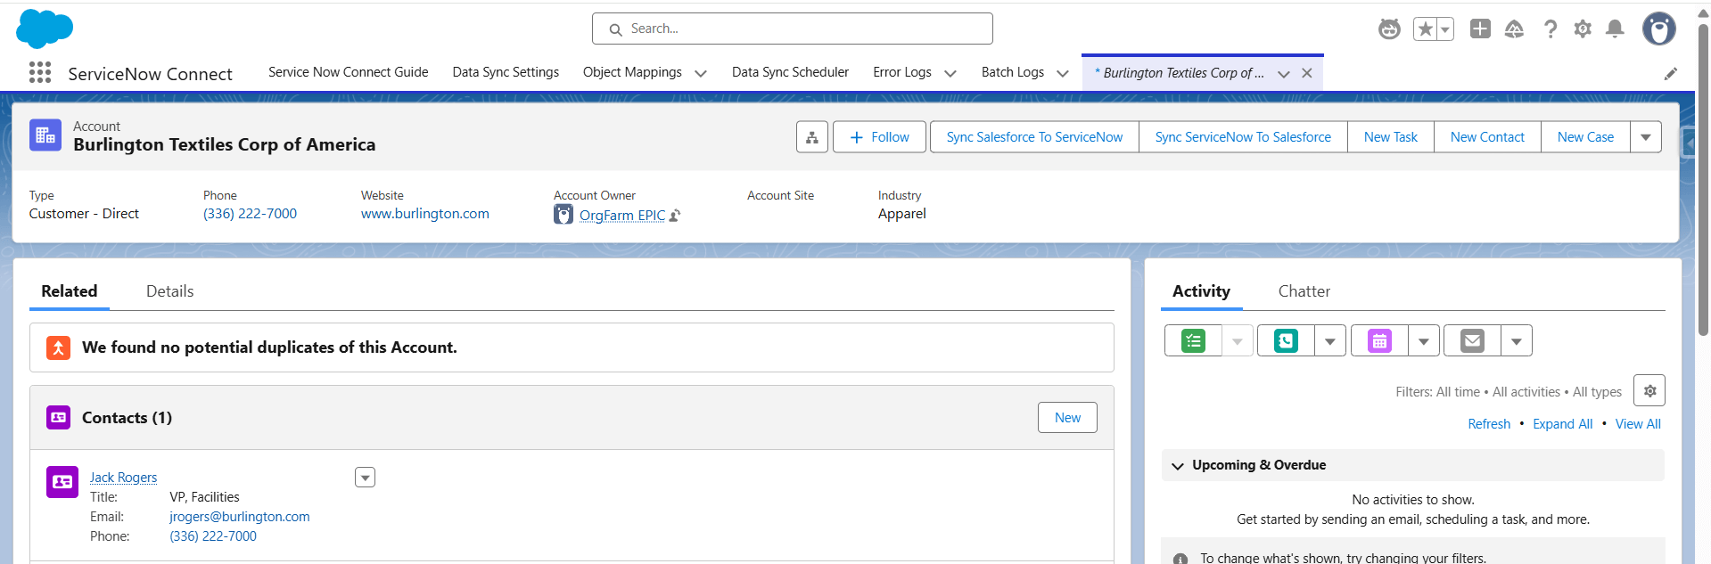This screenshot has height=564, width=1711.
Task: Click the New Case button
Action: 1585,137
